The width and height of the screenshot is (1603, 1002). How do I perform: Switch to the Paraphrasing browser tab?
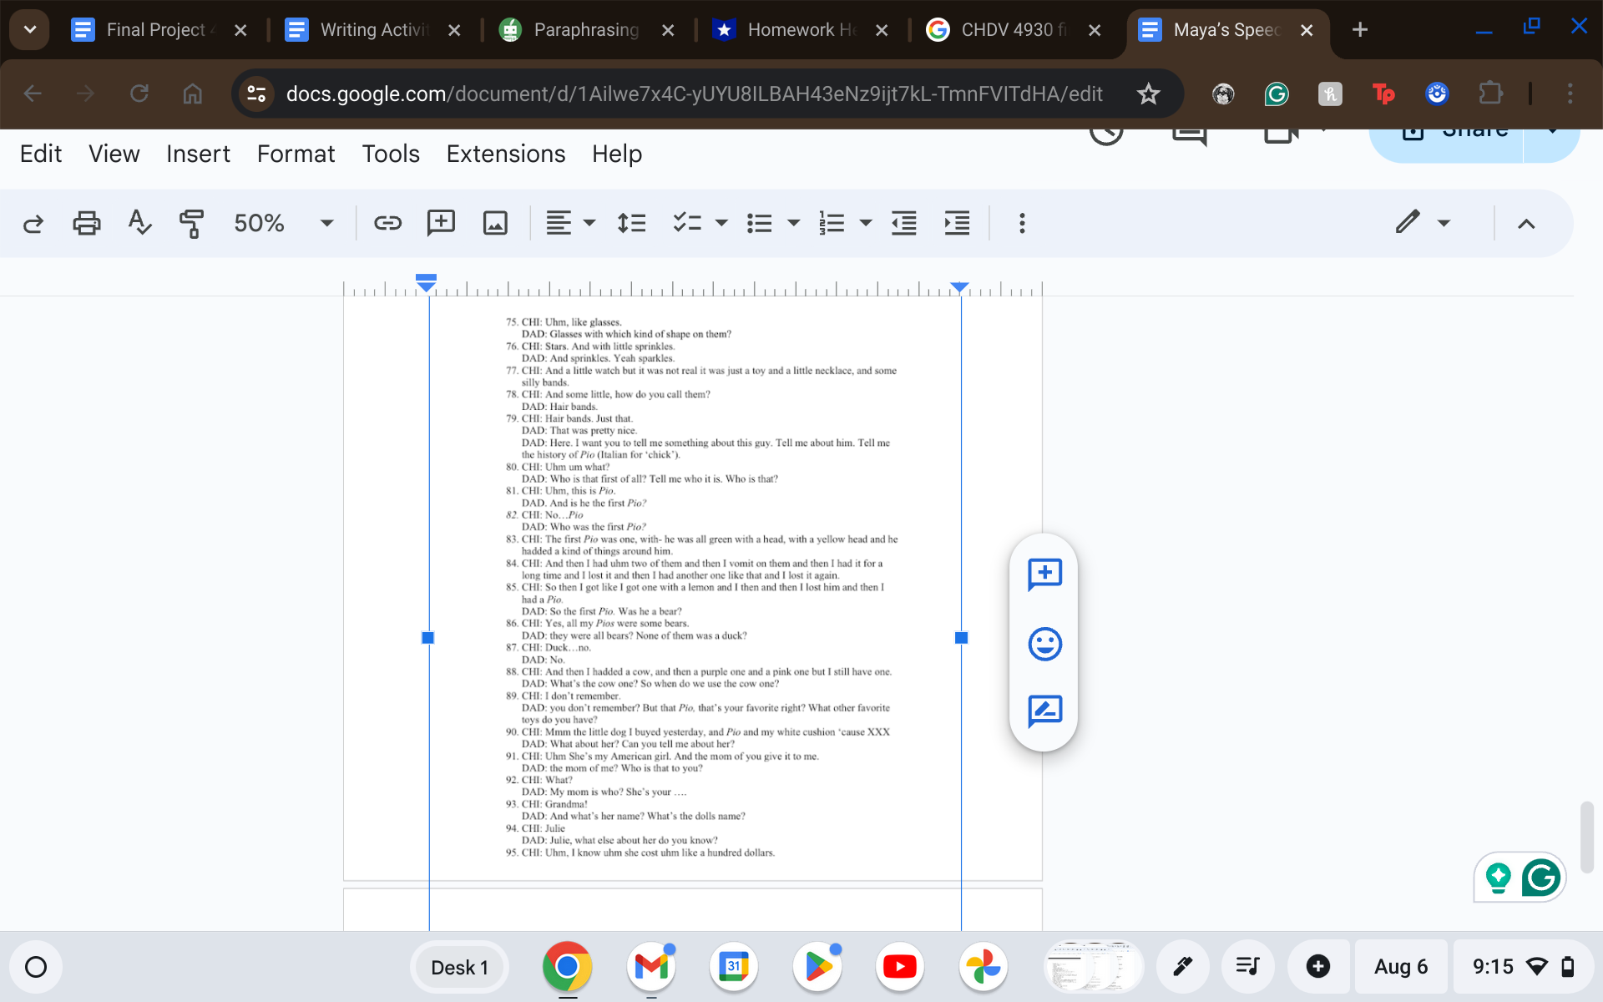(x=584, y=29)
